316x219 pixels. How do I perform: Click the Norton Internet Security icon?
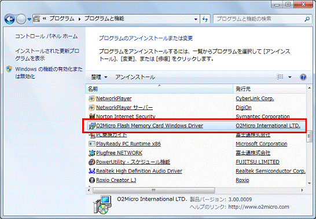pyautogui.click(x=92, y=116)
